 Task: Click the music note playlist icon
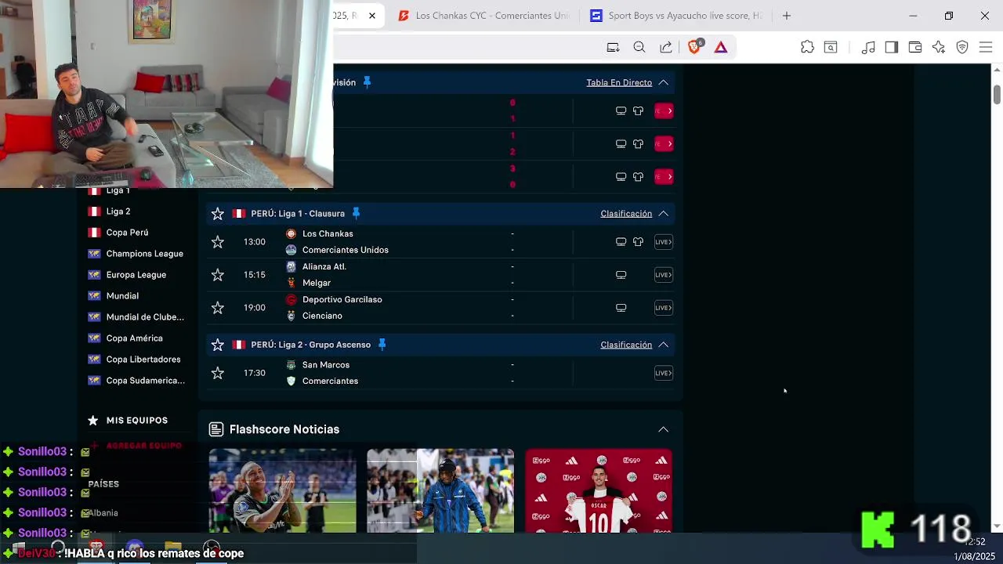(x=868, y=48)
